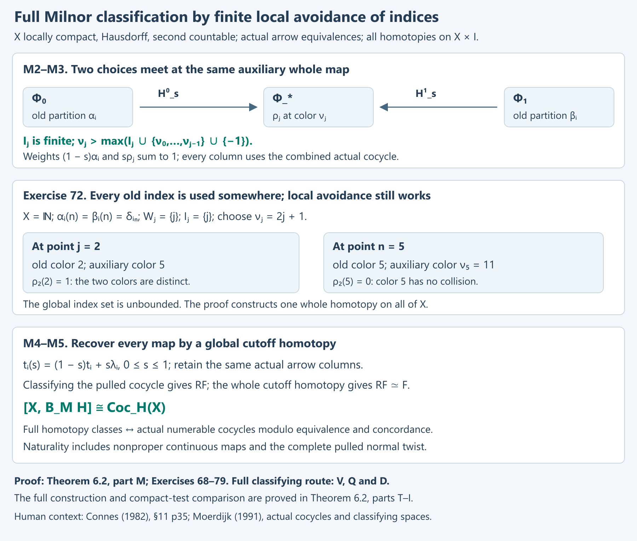Click heading "M4–M5. Recover every map by a global cutoff homotopy"

(x=179, y=343)
